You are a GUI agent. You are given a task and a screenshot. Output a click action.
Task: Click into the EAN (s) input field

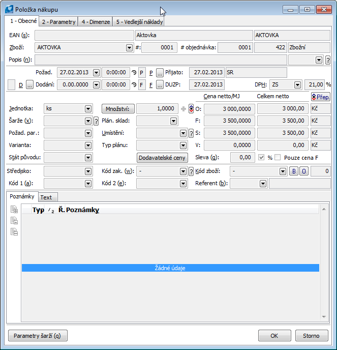pos(84,35)
